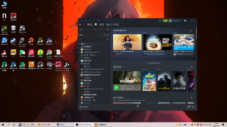Open Origin desktop shortcut
This screenshot has width=227, height=127.
pyautogui.click(x=31, y=41)
